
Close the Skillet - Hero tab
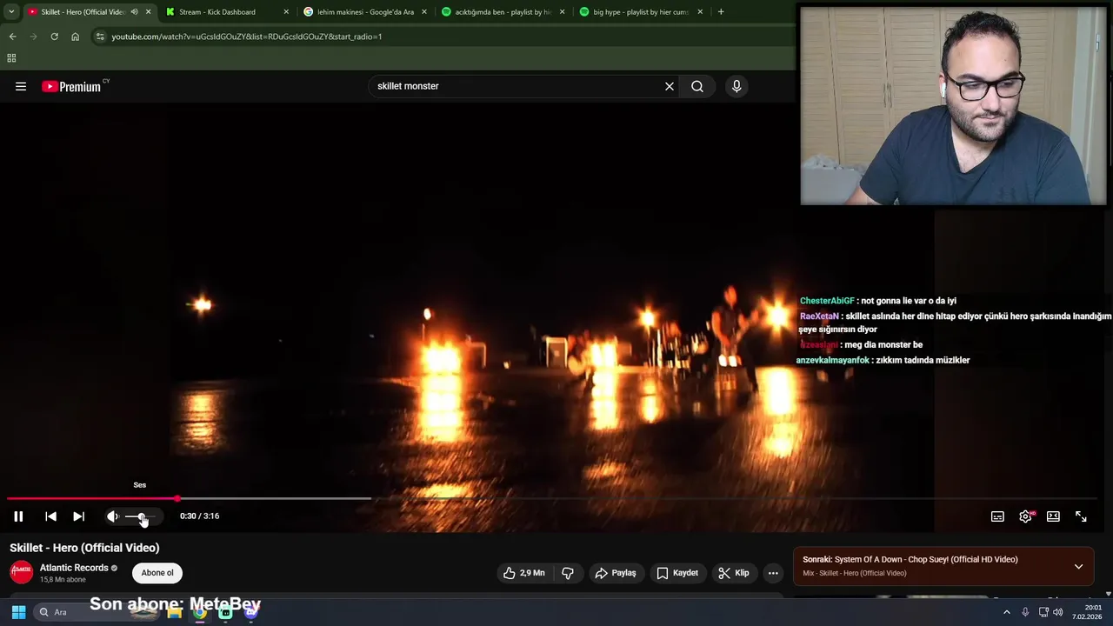(x=148, y=12)
